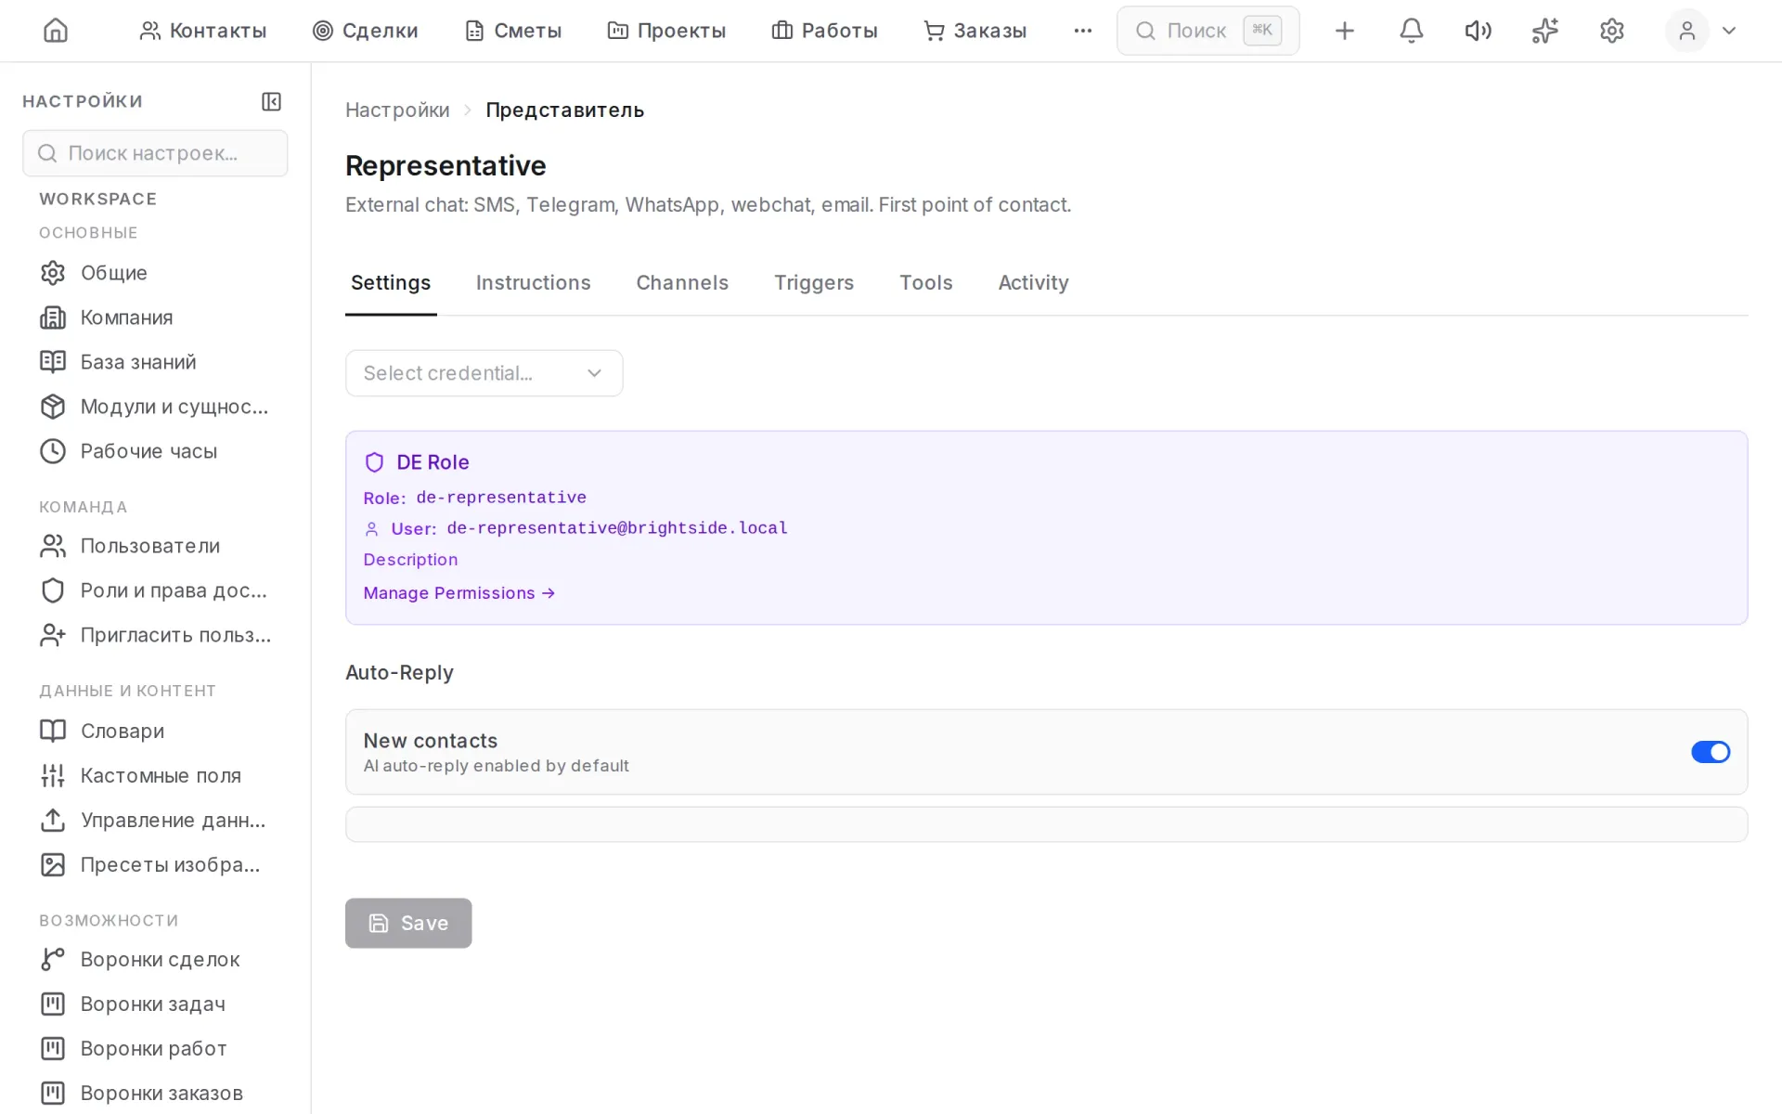Open Заказы in top navigation

pos(975,31)
